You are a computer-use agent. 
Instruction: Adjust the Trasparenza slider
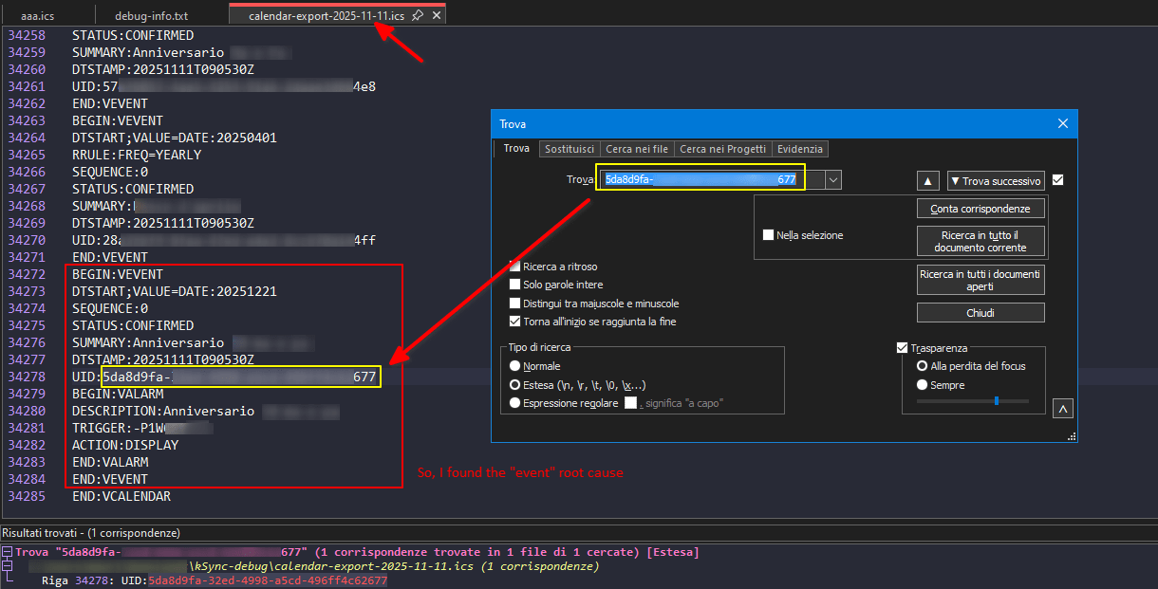(x=996, y=401)
